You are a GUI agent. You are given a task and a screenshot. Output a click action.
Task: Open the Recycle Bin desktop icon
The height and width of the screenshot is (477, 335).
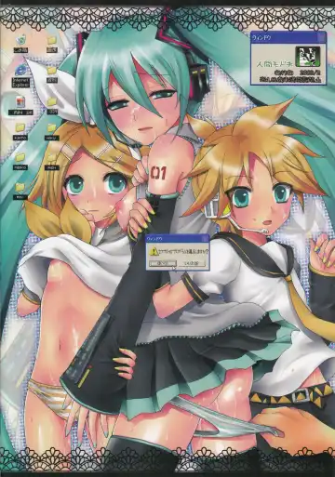[20, 44]
